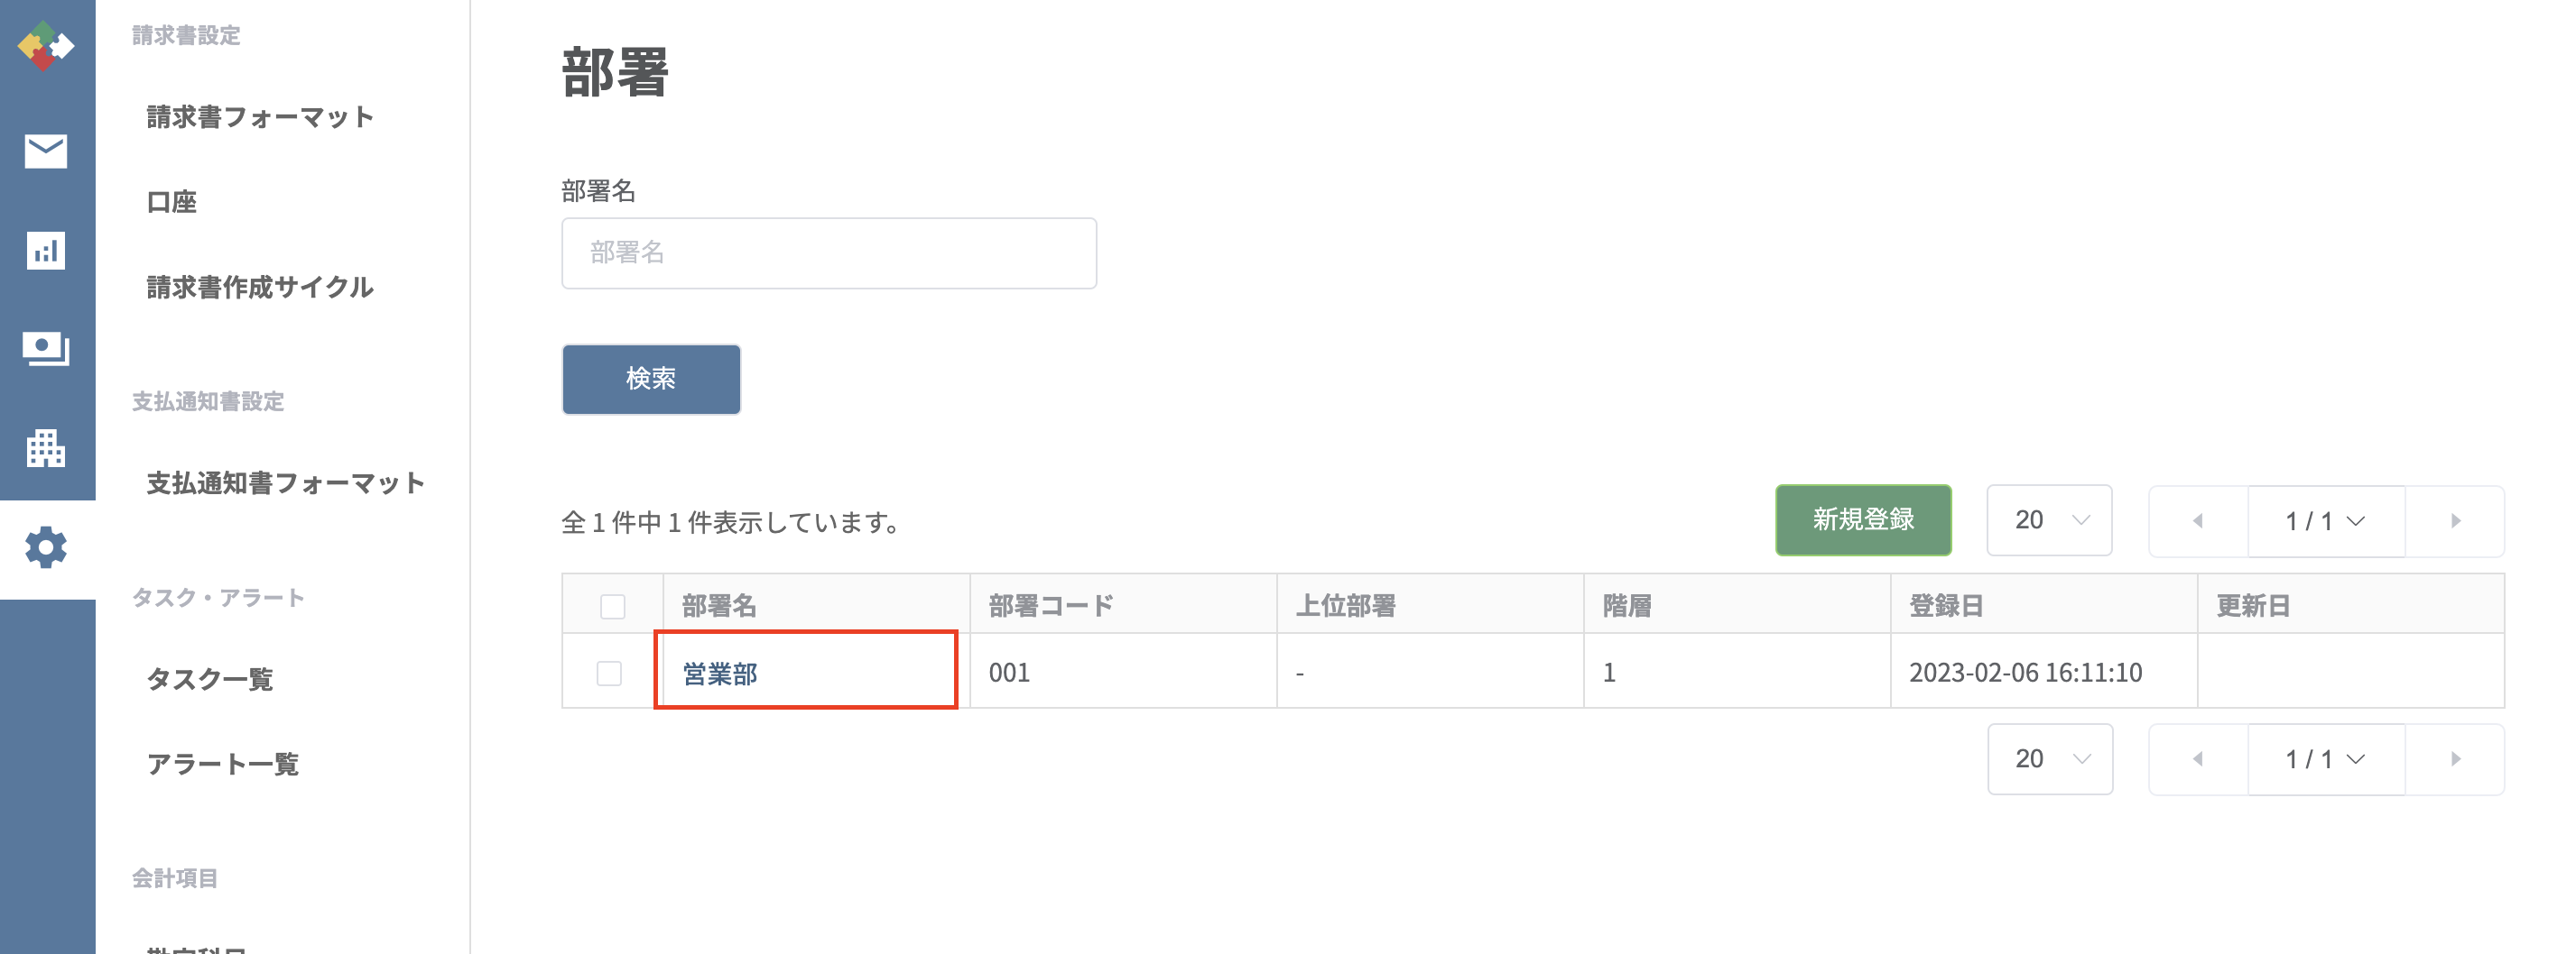Go to next page with top right arrow
The width and height of the screenshot is (2576, 954).
coord(2455,520)
